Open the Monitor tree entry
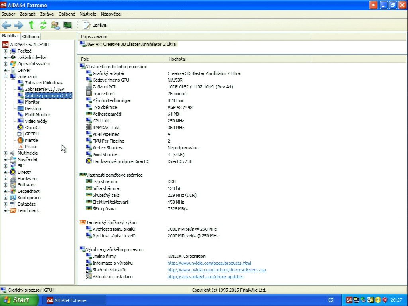Screen dimensions: 408x306 32,102
